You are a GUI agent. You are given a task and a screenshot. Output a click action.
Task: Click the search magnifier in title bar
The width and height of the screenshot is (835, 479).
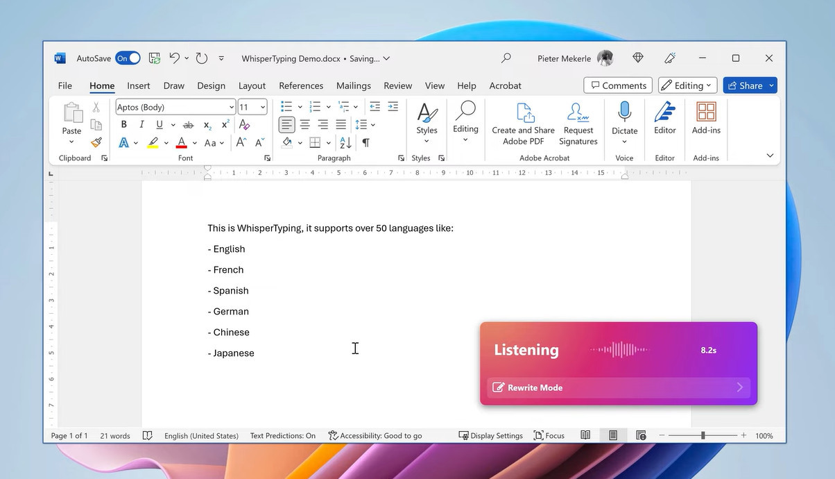[x=506, y=58]
